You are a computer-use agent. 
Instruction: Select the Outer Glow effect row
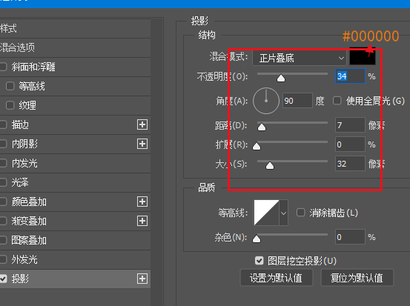tap(75, 259)
